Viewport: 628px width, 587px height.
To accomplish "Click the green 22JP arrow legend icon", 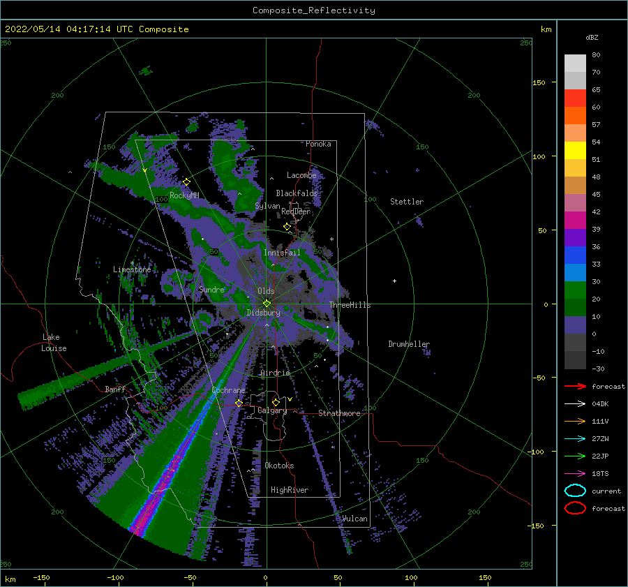I will (x=575, y=456).
